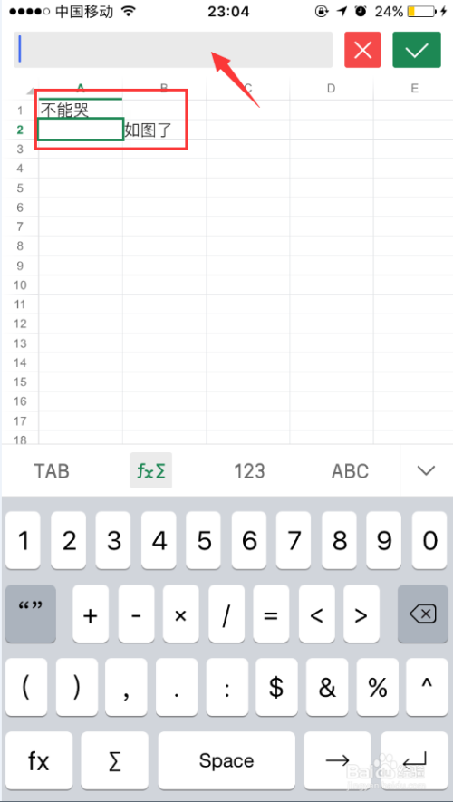This screenshot has height=802, width=453.
Task: Tap the quotation marks key
Action: pyautogui.click(x=30, y=614)
